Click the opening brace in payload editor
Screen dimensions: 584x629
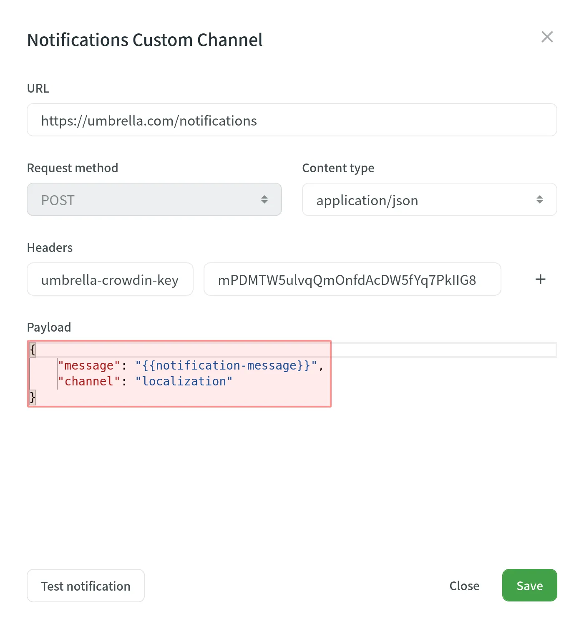[33, 350]
